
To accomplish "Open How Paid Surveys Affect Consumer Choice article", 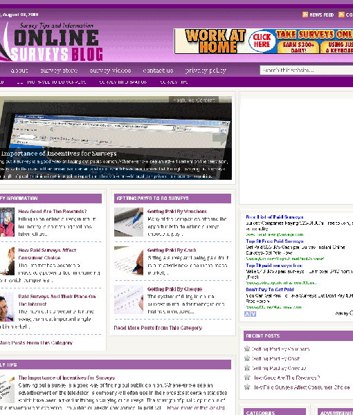I will (47, 254).
